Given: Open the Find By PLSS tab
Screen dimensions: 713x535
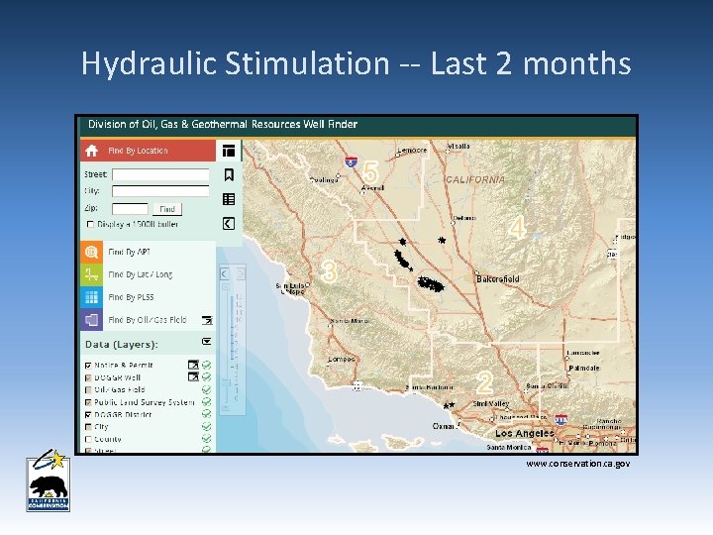Looking at the screenshot, I should click(148, 297).
